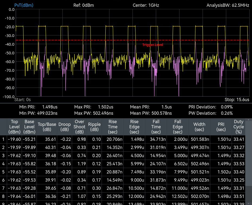Select the Width (sec) column header

point(199,127)
